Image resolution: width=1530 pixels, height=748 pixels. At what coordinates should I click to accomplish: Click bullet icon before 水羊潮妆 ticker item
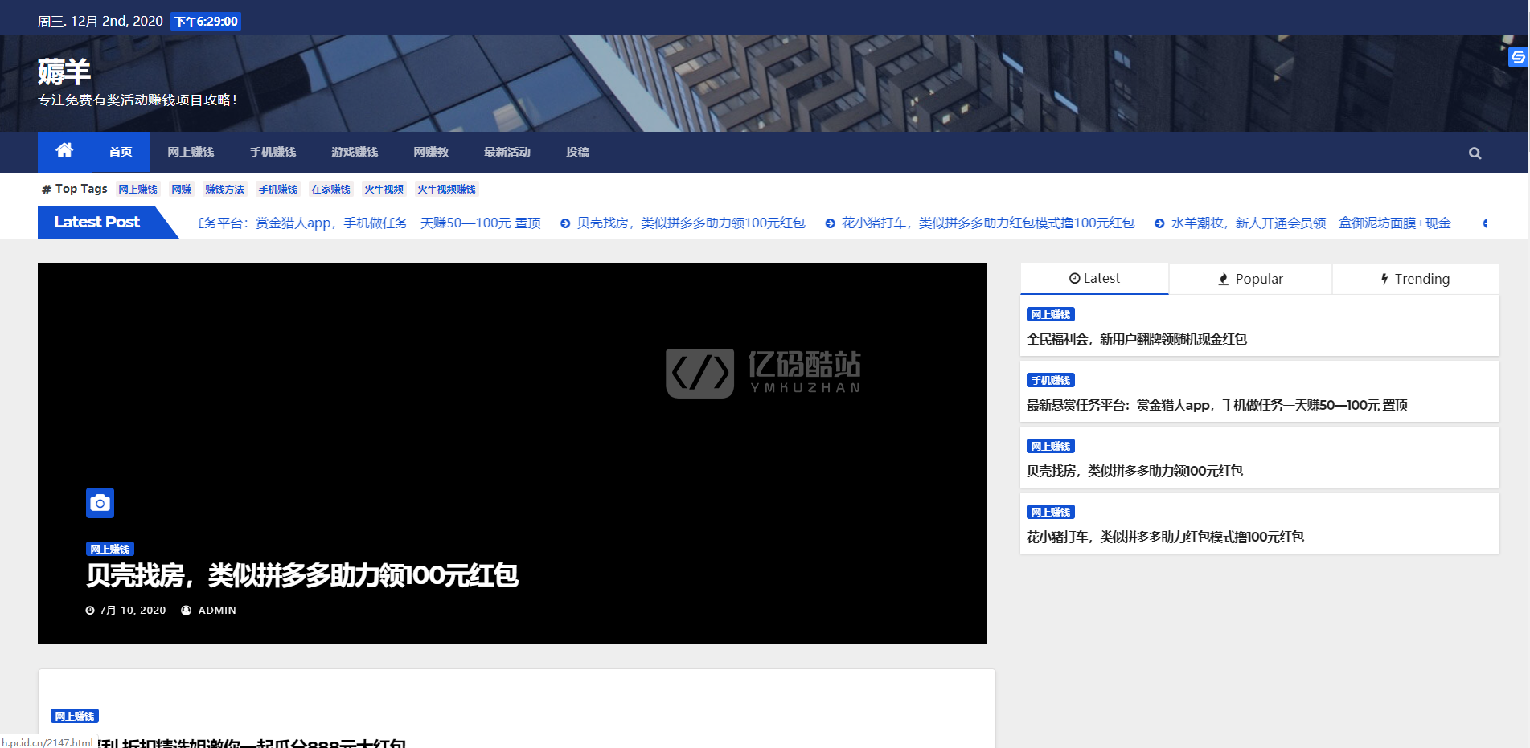1159,223
